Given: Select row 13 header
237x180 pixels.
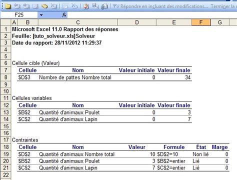Looking at the screenshot, I should coord(6,112).
